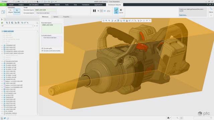The image size is (214, 120).
Task: Toggle the Exclude construction bodies checkbox
Action: click(42, 51)
